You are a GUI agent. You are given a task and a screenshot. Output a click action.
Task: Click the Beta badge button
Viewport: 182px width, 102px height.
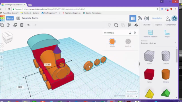point(10,18)
